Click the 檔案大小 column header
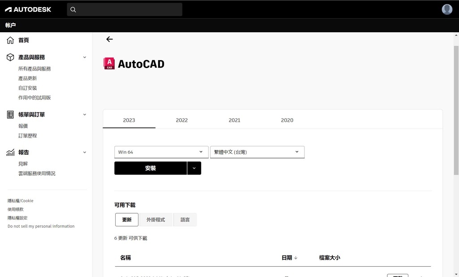 pyautogui.click(x=329, y=258)
